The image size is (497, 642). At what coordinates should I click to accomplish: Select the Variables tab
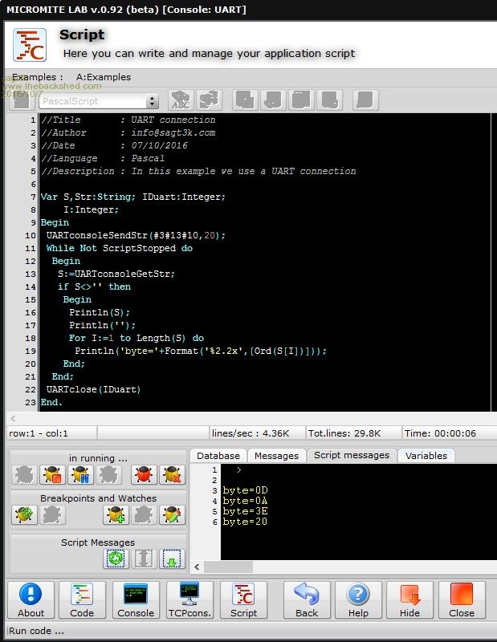pyautogui.click(x=426, y=455)
